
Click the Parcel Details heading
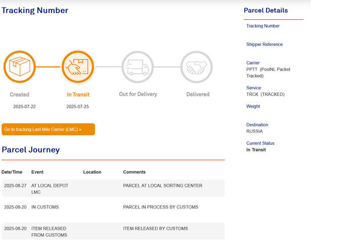(x=265, y=11)
